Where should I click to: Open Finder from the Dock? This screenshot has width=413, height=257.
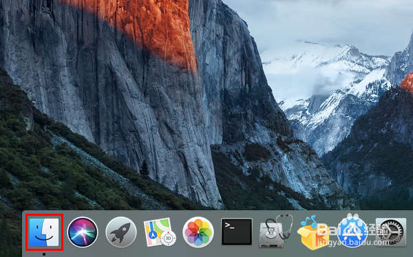tap(44, 232)
